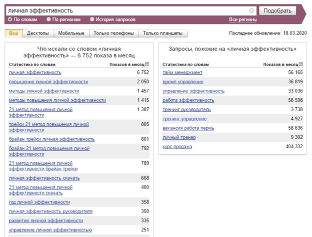Switch to the 'Десктопы' tab
The height and width of the screenshot is (237, 312).
pos(38,33)
